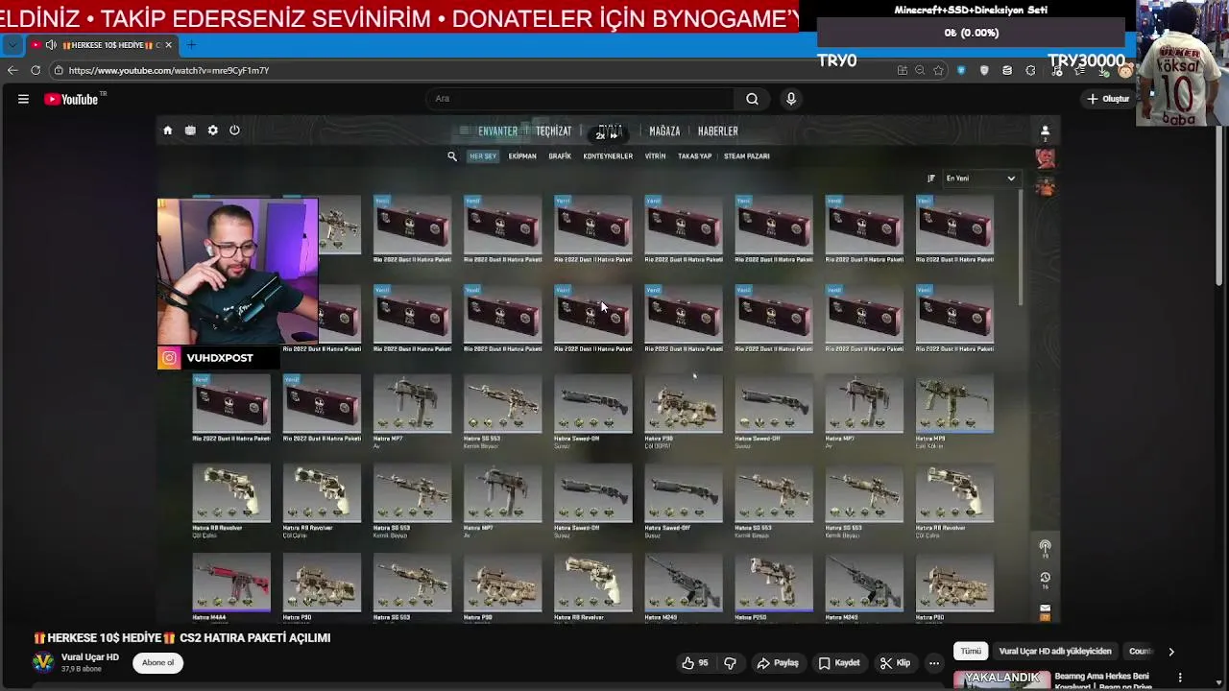Dislike the video with thumbs down
1229x691 pixels.
730,663
